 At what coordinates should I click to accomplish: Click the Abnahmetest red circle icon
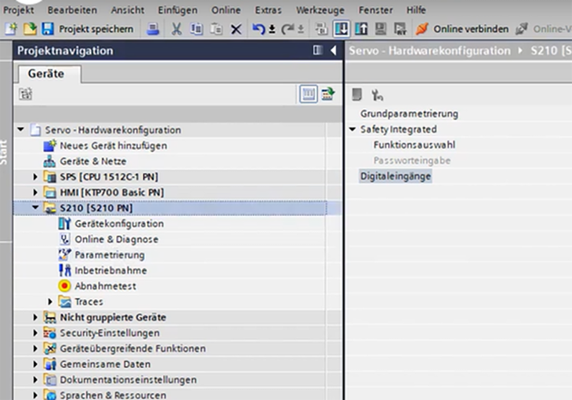click(65, 286)
